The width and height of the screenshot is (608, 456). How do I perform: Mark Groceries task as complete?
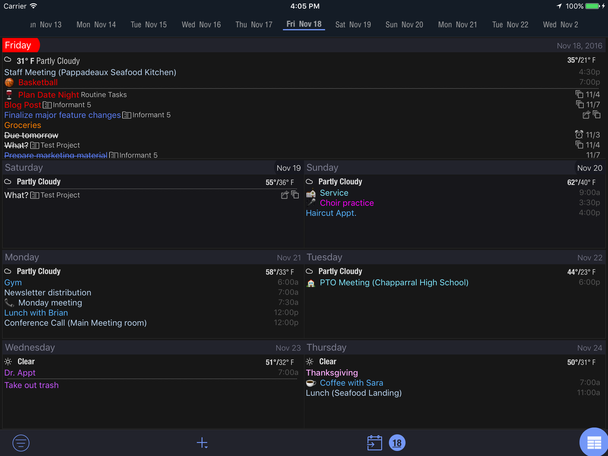click(23, 125)
